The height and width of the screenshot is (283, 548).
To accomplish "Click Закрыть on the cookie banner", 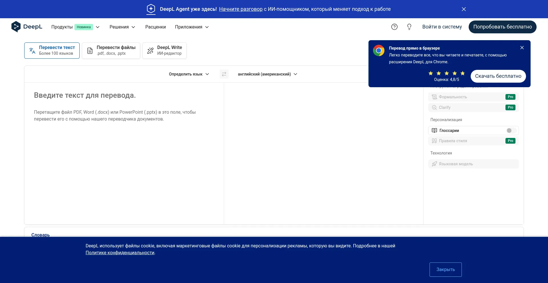I will 445,269.
